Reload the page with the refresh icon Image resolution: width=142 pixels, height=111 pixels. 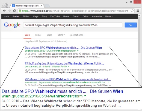pos(14,11)
